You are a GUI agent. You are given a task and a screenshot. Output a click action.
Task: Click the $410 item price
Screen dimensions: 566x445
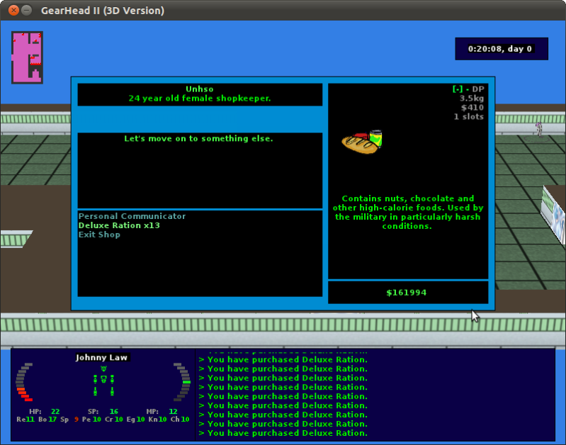[472, 107]
